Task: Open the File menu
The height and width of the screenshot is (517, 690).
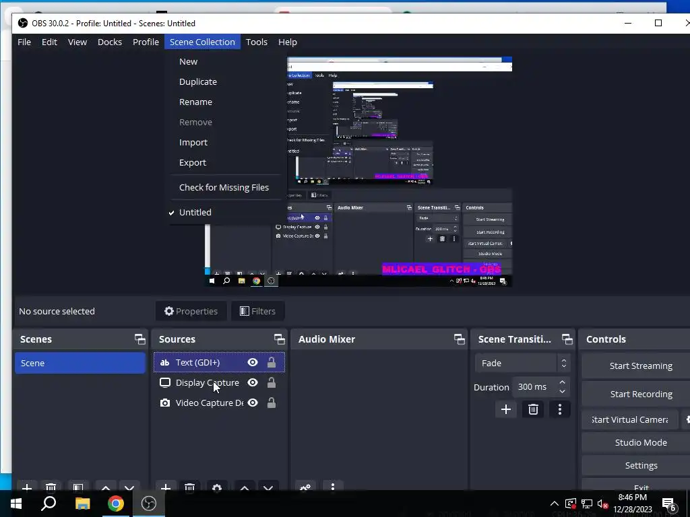Action: pyautogui.click(x=24, y=42)
